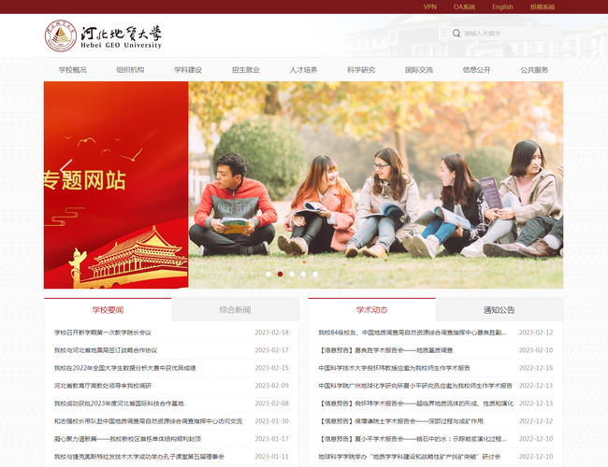
Task: Open 【信息预告】夏小平学术报告会 item
Action: click(413, 439)
